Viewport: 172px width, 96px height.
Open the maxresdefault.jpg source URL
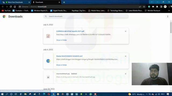(x=76, y=77)
